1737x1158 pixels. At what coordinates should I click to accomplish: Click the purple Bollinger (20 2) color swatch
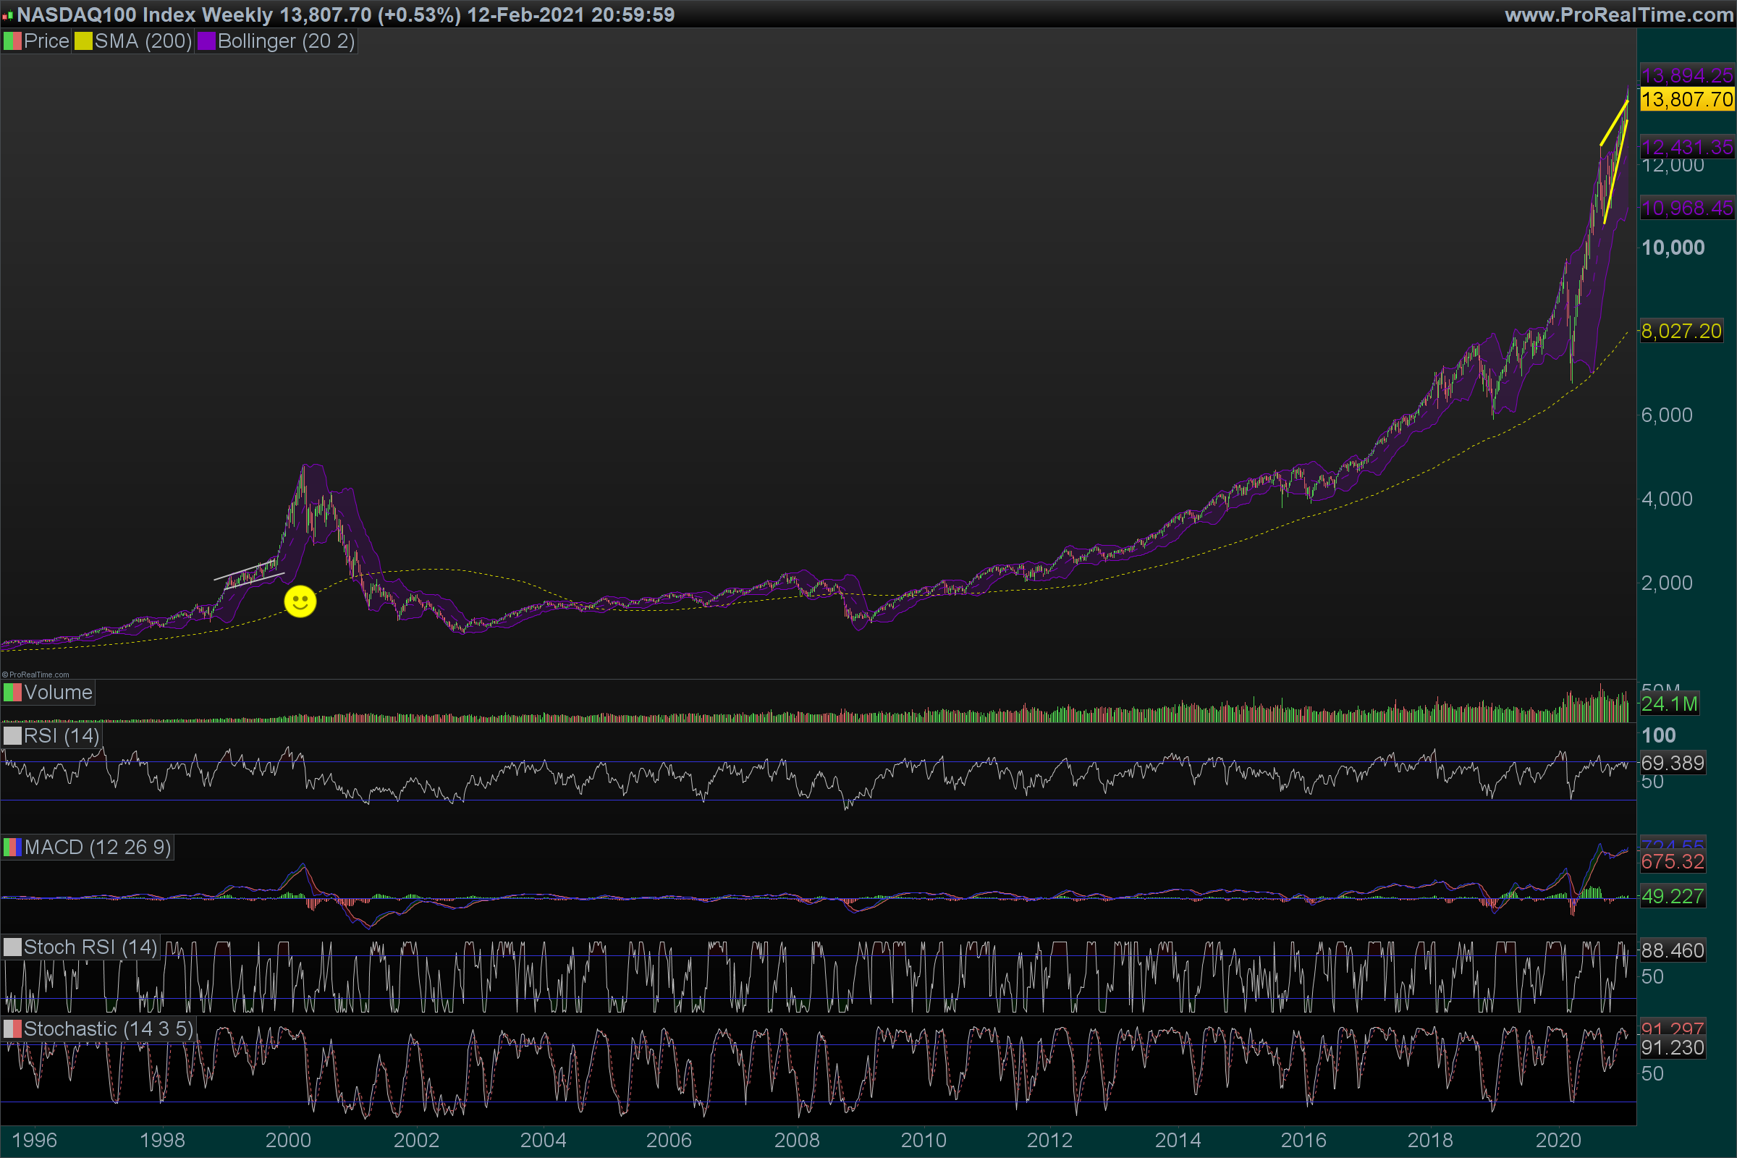206,41
